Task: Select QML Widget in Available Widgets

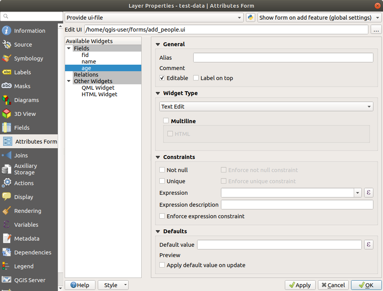Action: (98, 88)
